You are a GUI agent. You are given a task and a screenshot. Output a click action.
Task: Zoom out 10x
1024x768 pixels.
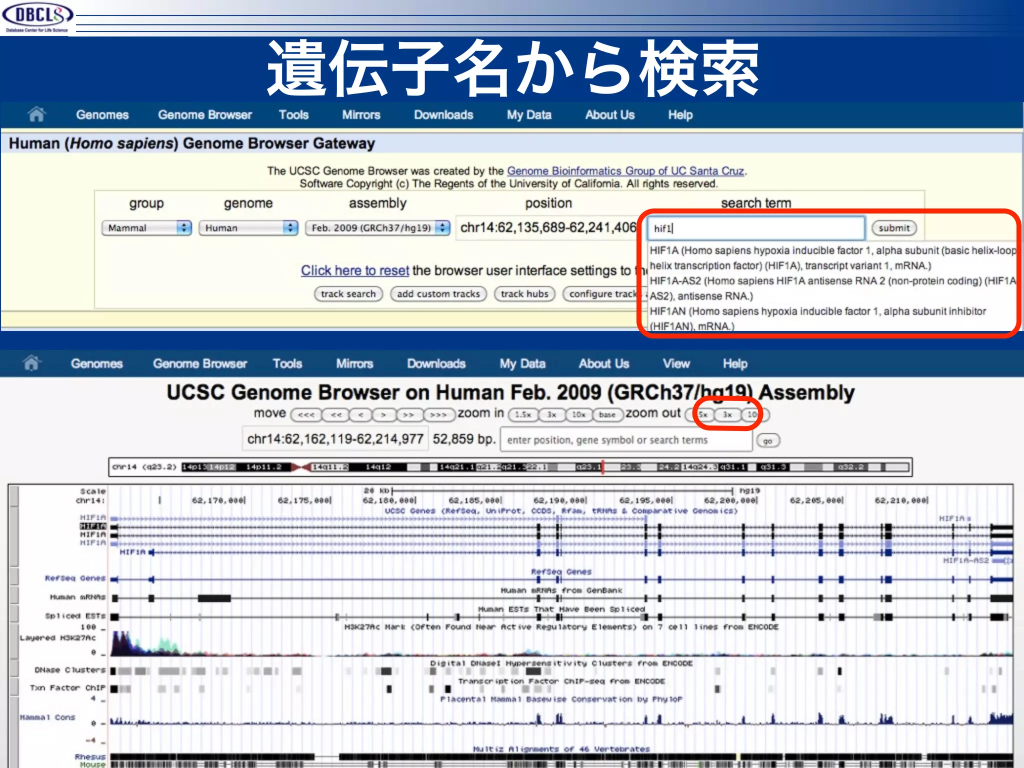point(755,414)
